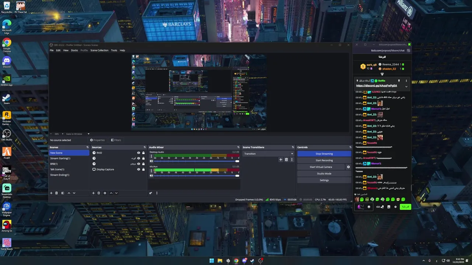The height and width of the screenshot is (265, 472).
Task: Add a new scene with the plus icon
Action: 51,193
